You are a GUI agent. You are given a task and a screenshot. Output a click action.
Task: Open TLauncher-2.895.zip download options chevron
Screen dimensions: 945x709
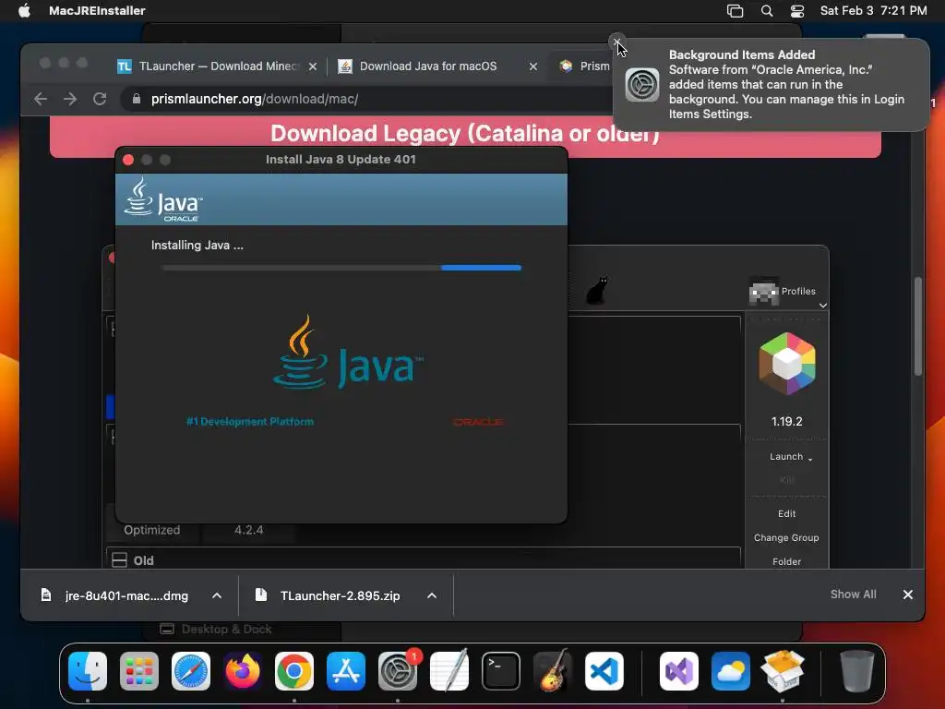tap(432, 595)
